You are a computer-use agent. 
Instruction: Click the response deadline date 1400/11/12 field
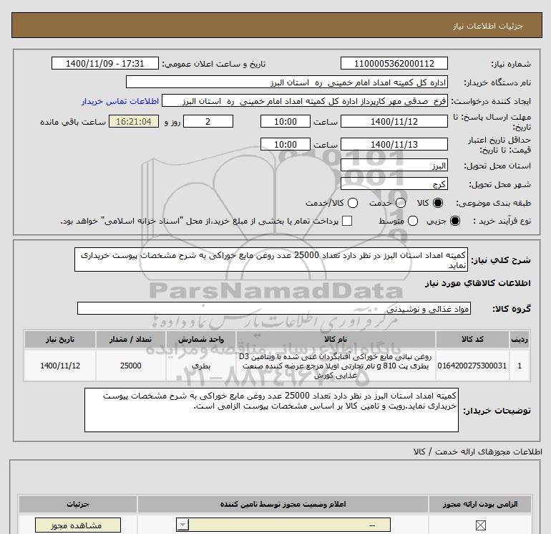pyautogui.click(x=394, y=121)
